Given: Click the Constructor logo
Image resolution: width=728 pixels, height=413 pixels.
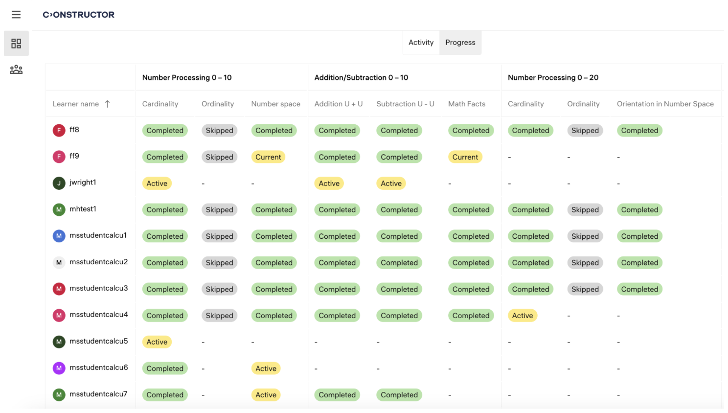Looking at the screenshot, I should point(78,15).
